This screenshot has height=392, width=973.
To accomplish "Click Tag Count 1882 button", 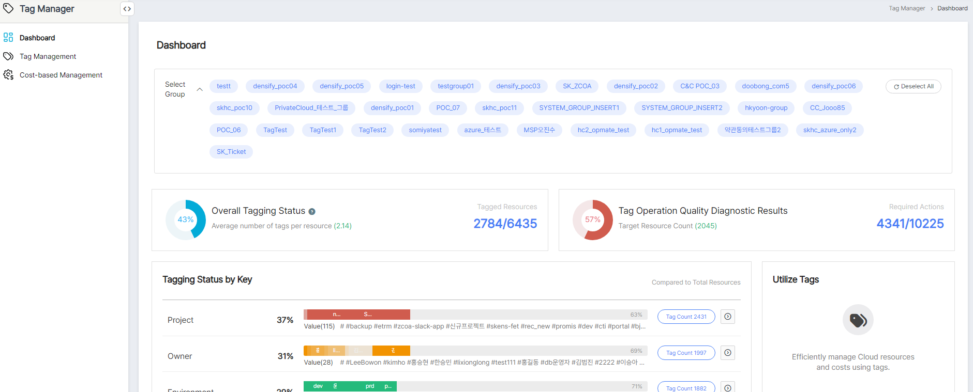I will (x=686, y=387).
